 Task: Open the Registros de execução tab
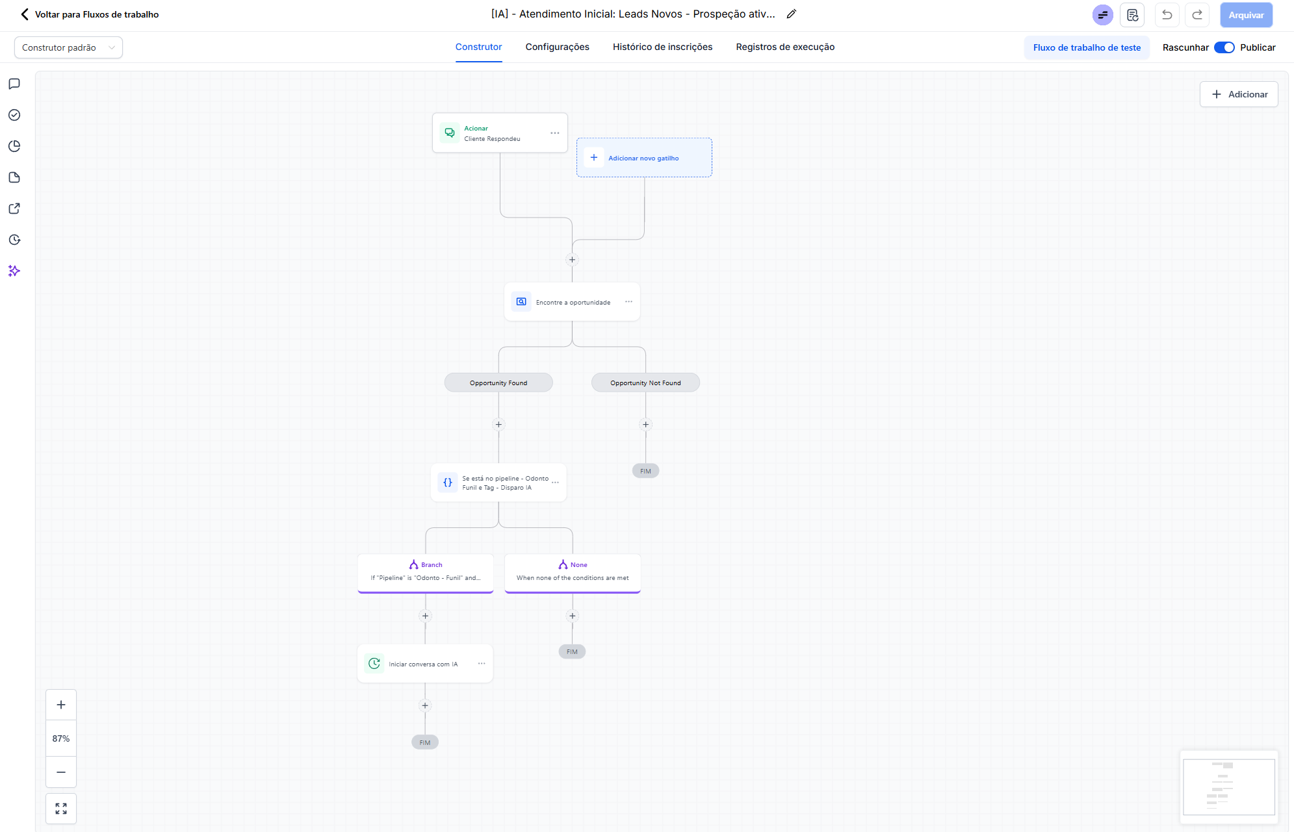(785, 47)
